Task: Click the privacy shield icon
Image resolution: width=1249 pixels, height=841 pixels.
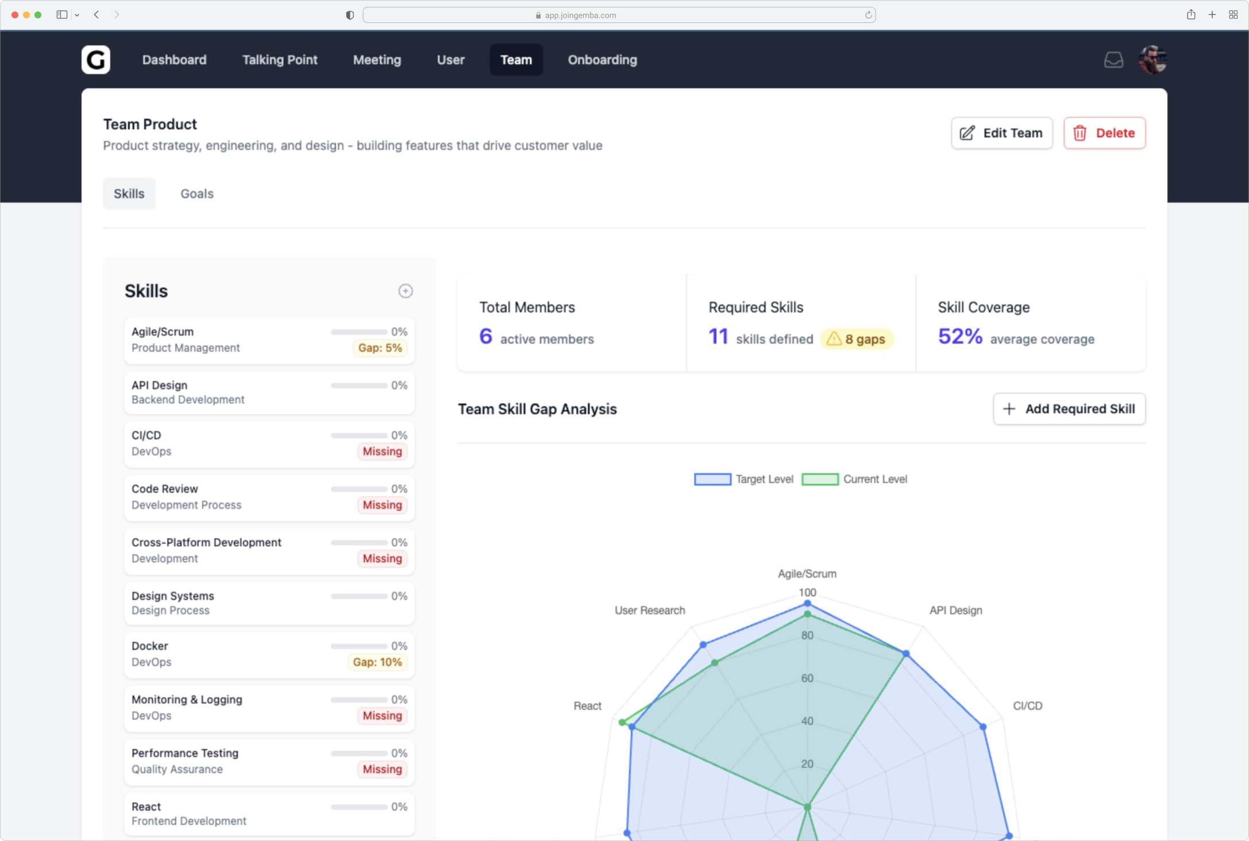Action: point(350,16)
